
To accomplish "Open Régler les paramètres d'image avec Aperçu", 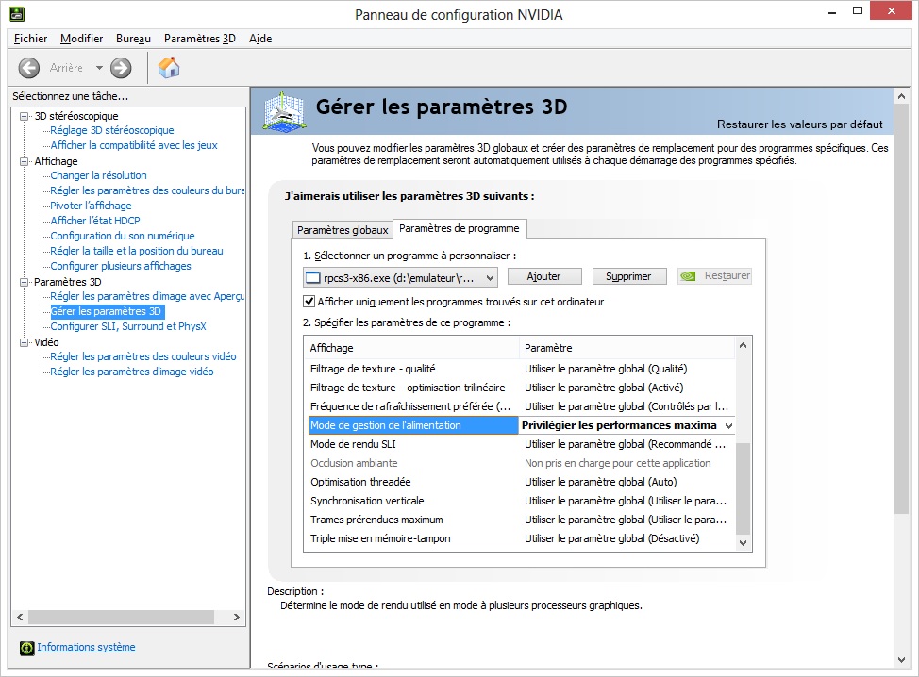I will (x=147, y=296).
